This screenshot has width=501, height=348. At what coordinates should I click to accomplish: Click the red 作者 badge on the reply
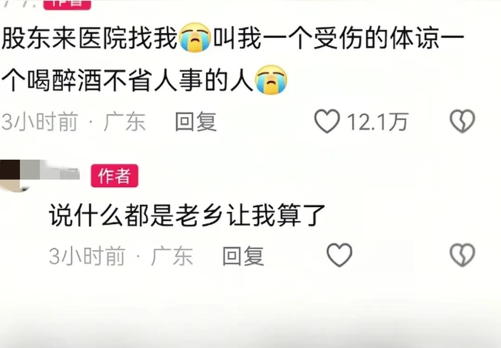pos(115,175)
